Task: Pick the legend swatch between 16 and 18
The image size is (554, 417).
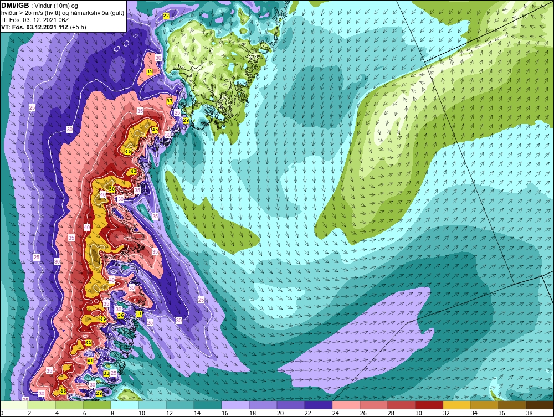Action: pos(235,405)
